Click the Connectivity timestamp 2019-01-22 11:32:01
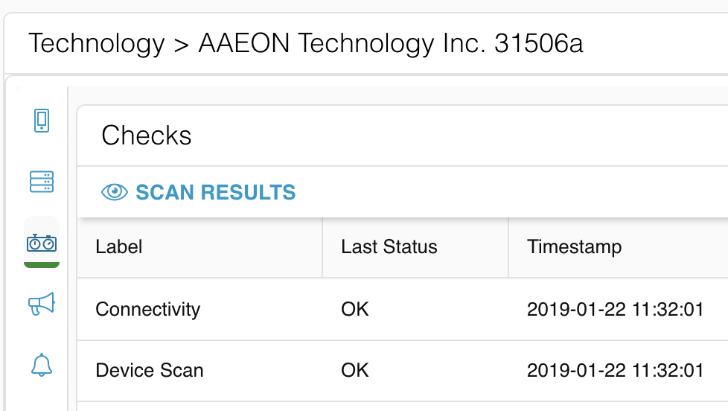Screen dimensions: 728x411 click(x=615, y=309)
